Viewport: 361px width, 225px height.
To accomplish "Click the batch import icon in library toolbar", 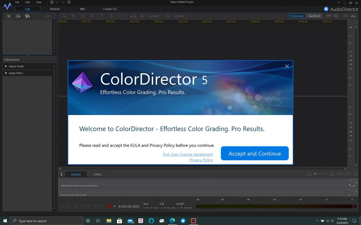I will pyautogui.click(x=18, y=16).
